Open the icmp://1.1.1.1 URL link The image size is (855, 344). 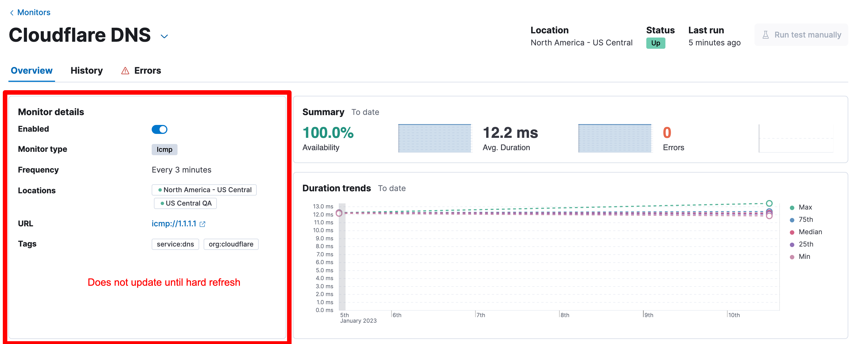tap(174, 224)
